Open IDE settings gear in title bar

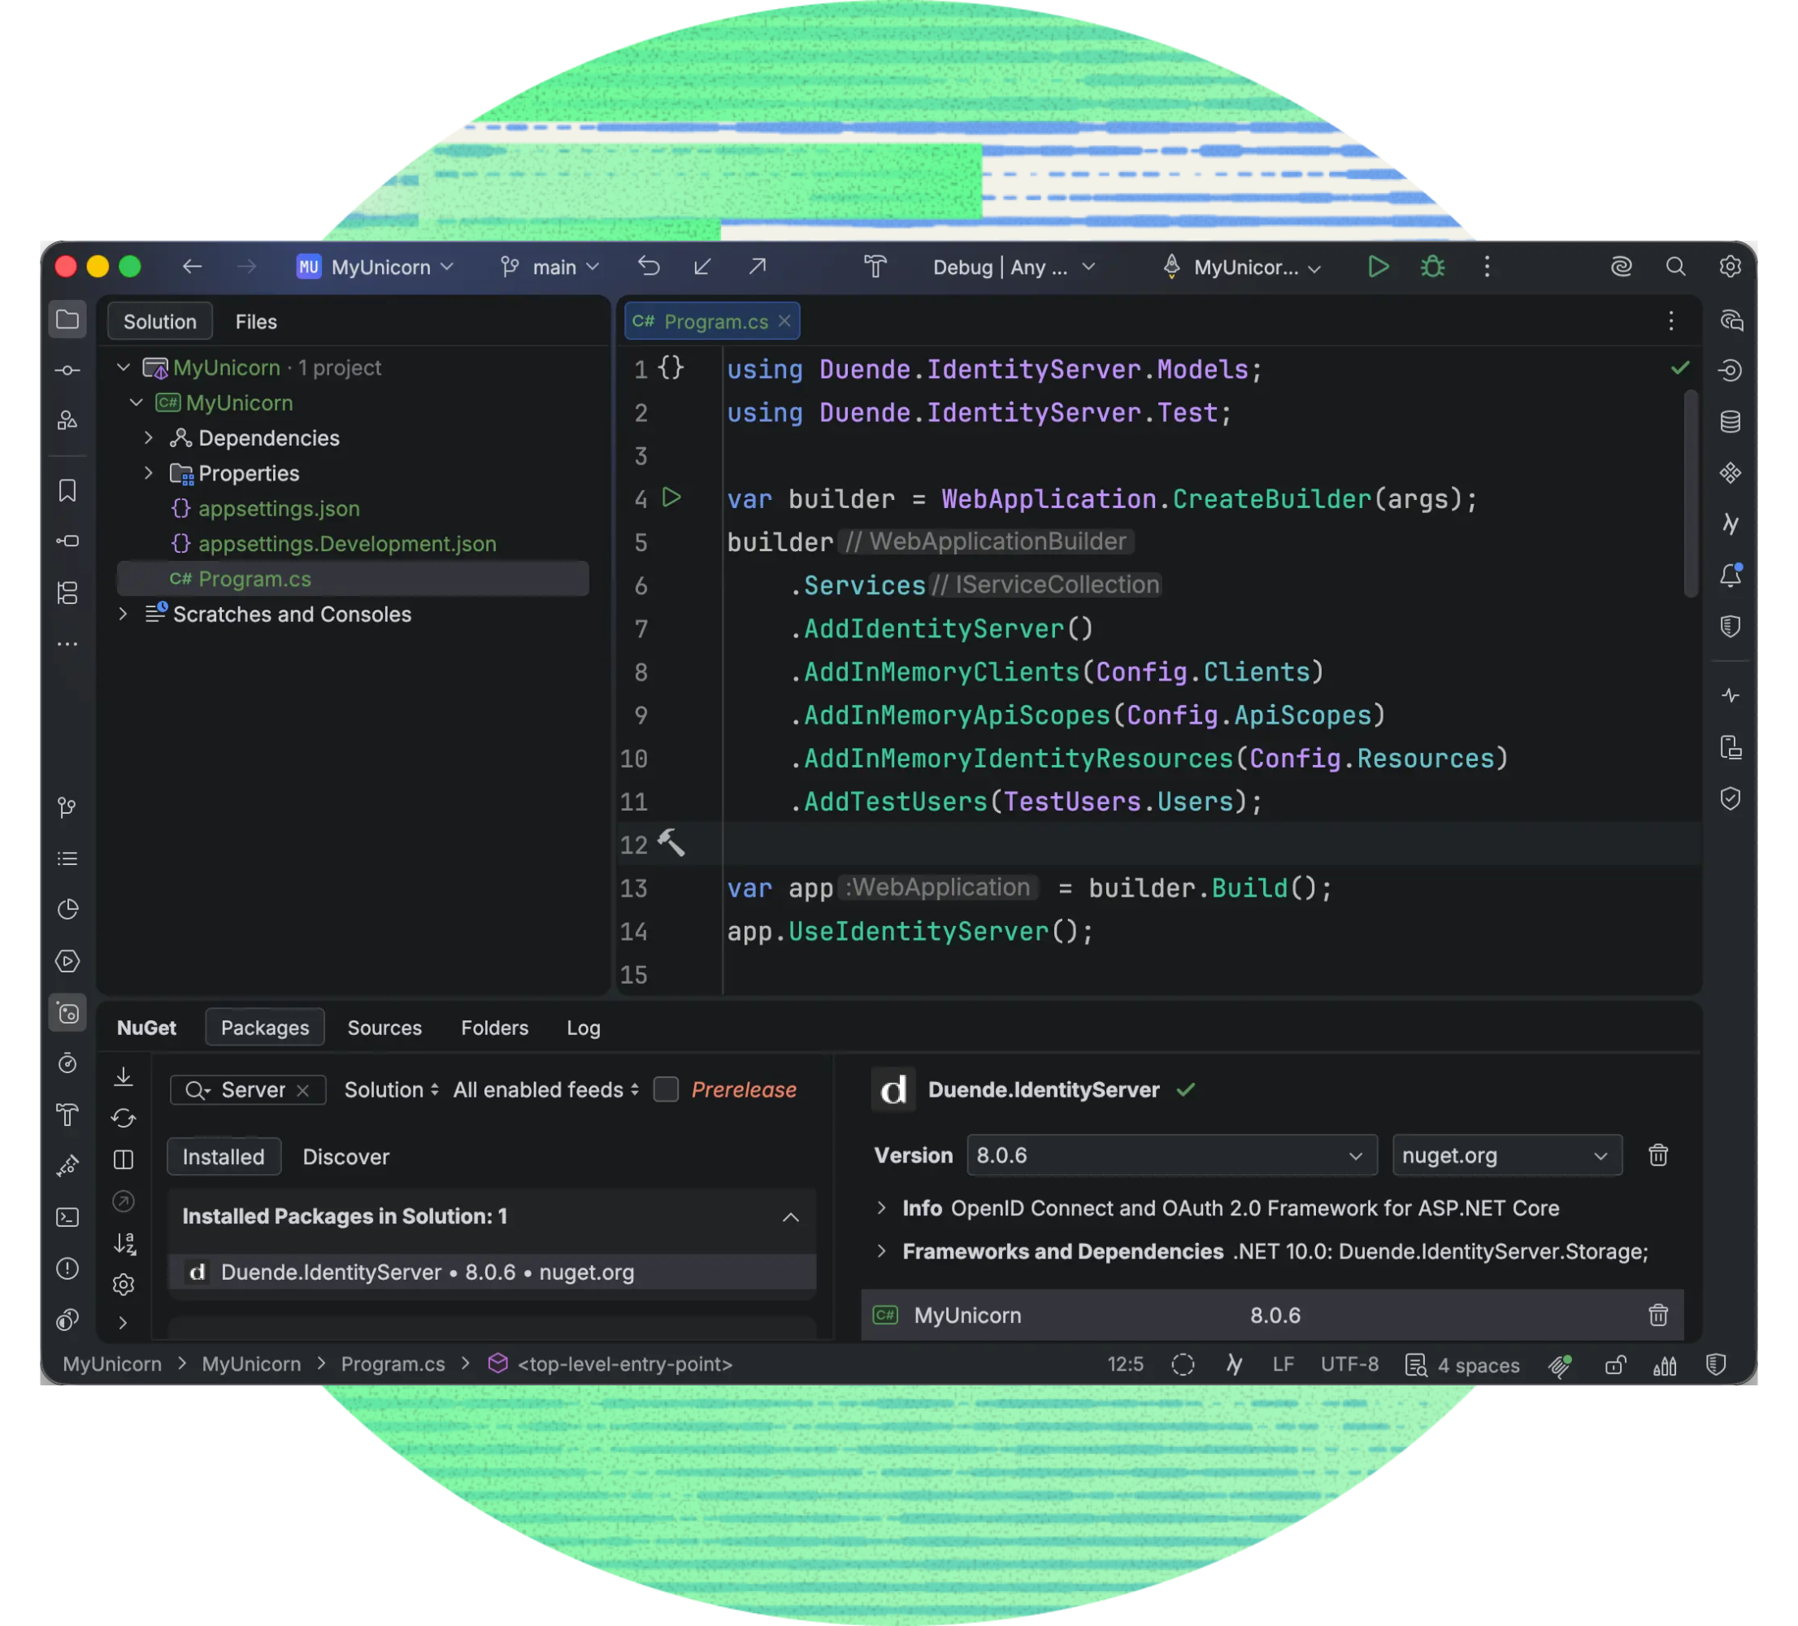tap(1731, 267)
